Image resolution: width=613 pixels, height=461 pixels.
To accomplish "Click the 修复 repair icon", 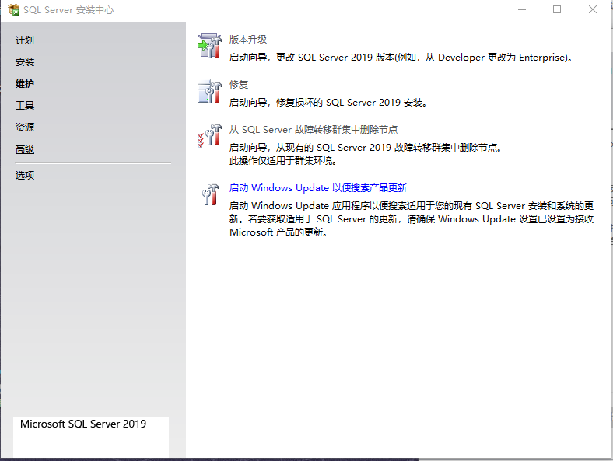I will pyautogui.click(x=210, y=91).
